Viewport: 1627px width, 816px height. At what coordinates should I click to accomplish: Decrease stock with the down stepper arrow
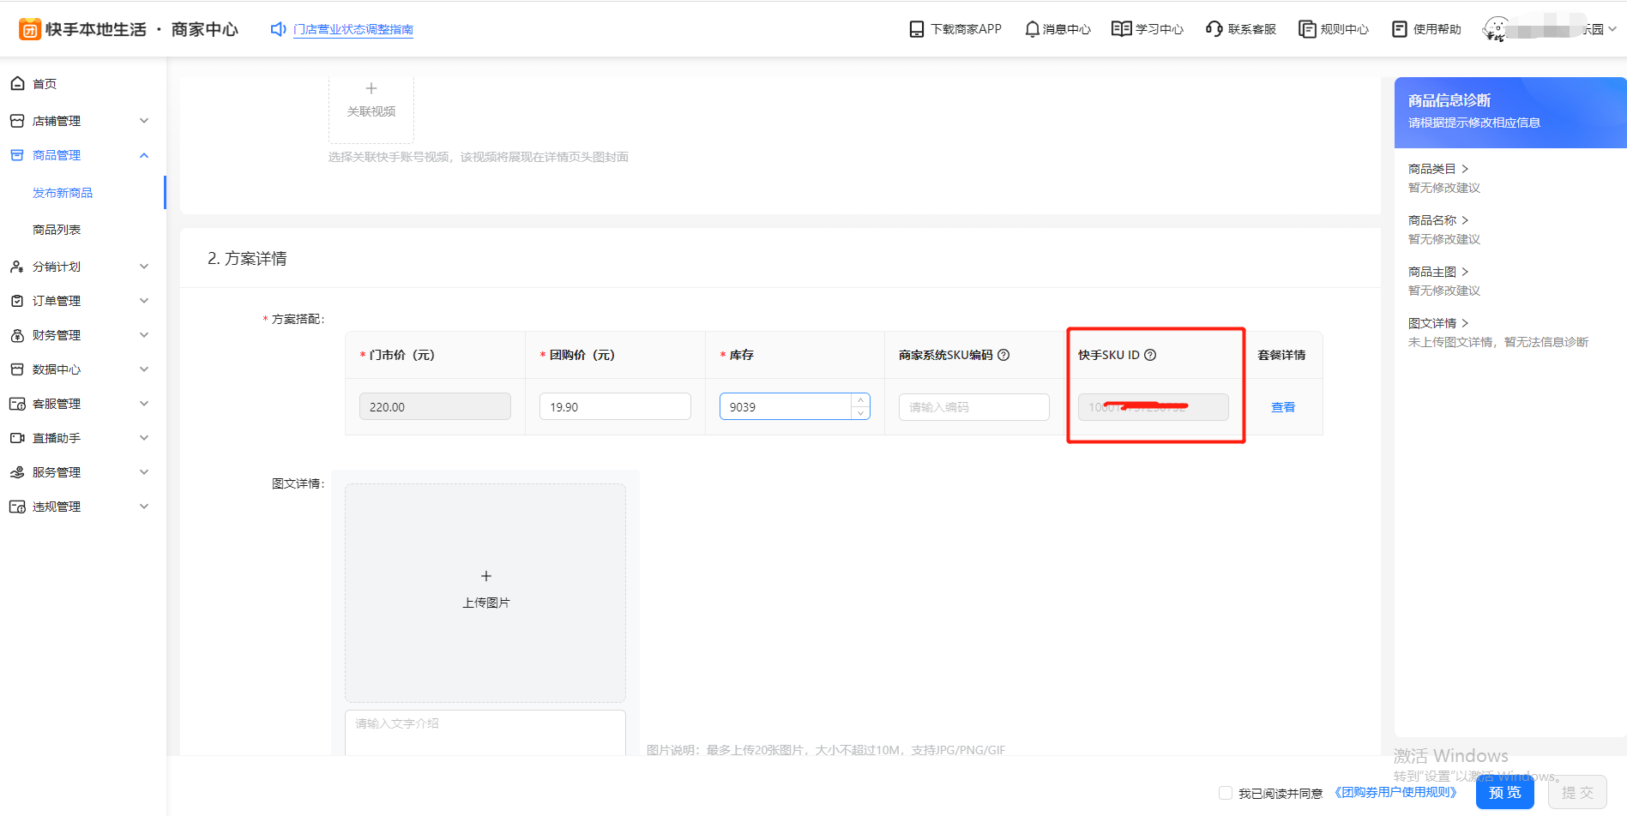pyautogui.click(x=860, y=413)
